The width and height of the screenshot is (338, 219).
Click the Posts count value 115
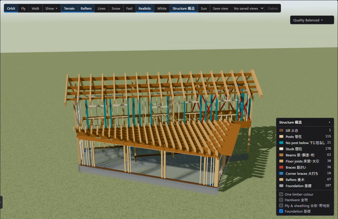[x=328, y=136]
